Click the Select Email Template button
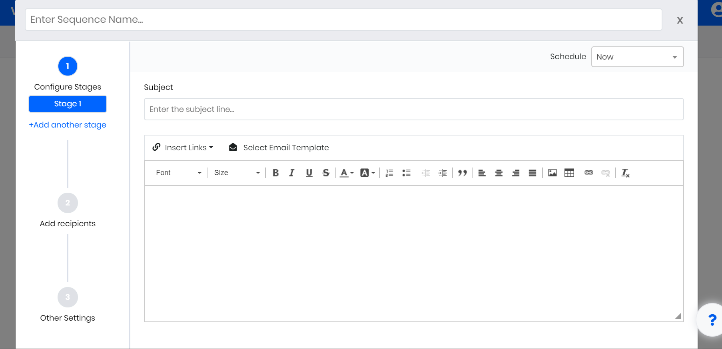722x349 pixels. point(279,148)
